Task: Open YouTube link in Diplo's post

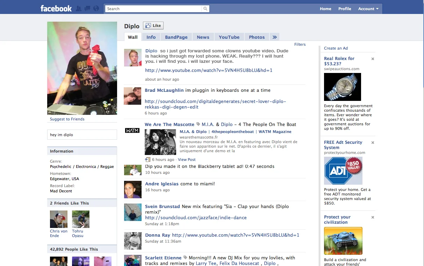Action: point(209,71)
